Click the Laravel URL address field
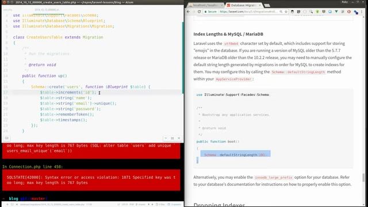368x207 pixels. [249, 11]
